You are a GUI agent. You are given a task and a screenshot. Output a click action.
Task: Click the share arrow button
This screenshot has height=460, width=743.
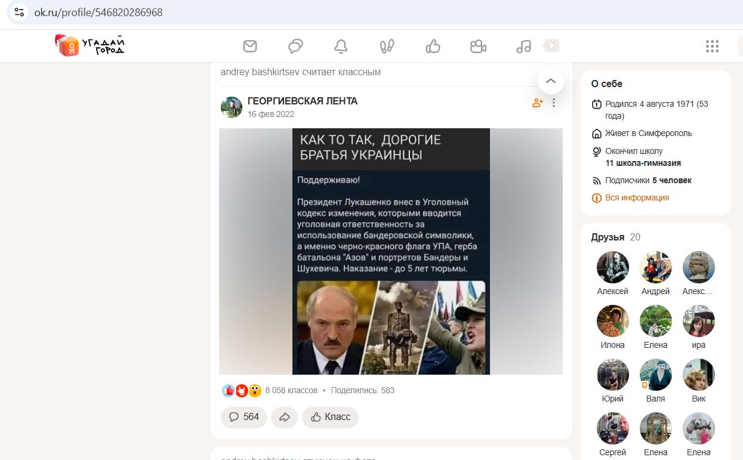285,417
